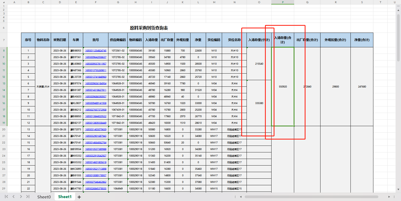Select supplier code cell 1064949
The height and width of the screenshot is (201, 401).
[118, 188]
